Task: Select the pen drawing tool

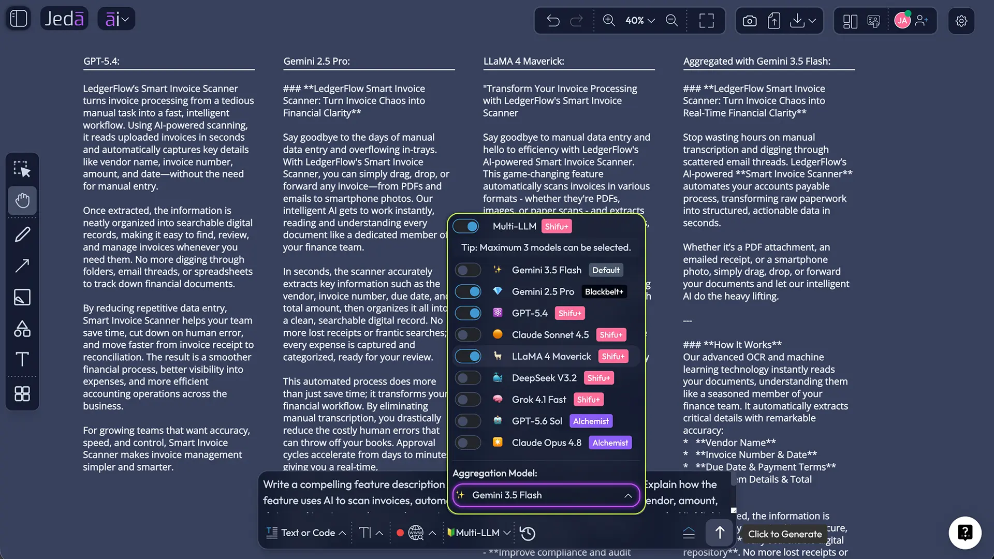Action: click(22, 234)
